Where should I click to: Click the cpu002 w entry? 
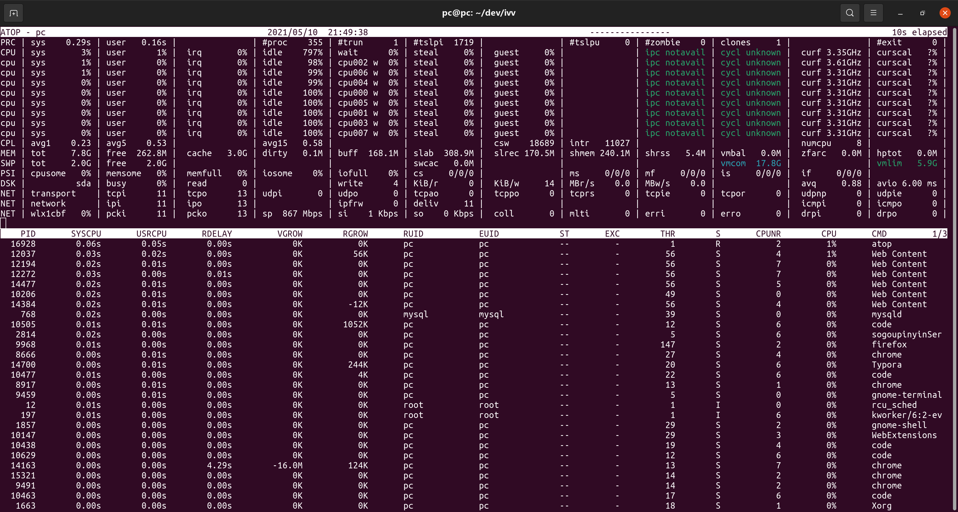click(x=358, y=62)
